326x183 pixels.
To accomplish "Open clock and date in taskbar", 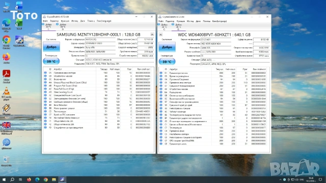I will 311,179.
